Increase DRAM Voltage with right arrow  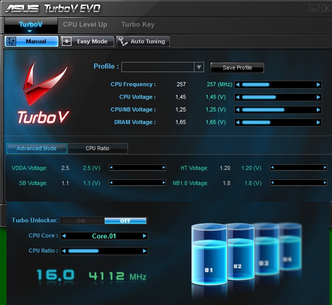tap(318, 123)
